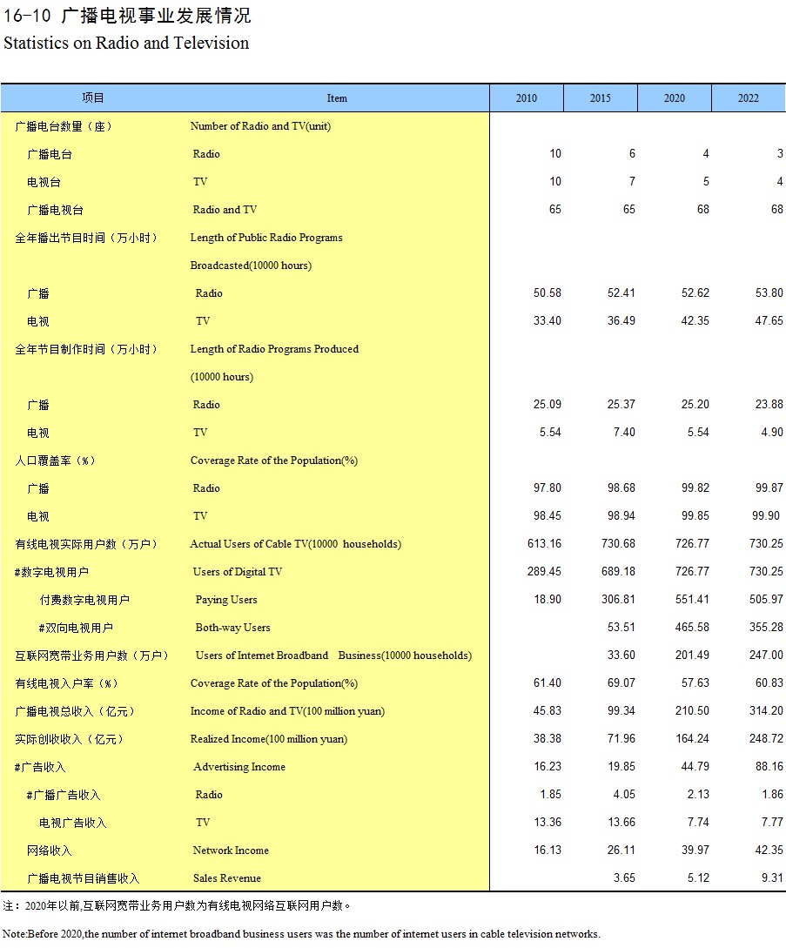This screenshot has height=948, width=786.
Task: Click '人口覆盖率（%）' row label
Action: click(x=55, y=461)
